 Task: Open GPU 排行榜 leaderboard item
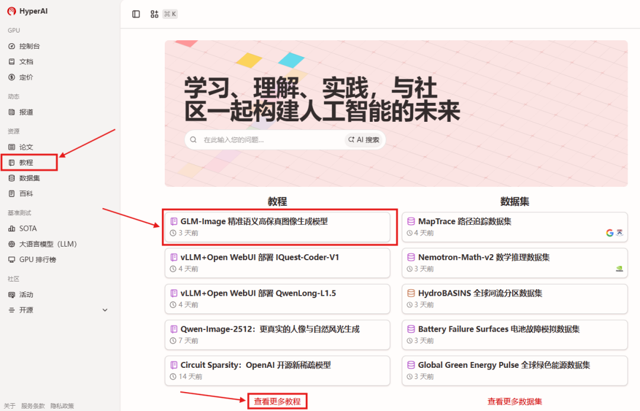pyautogui.click(x=37, y=260)
